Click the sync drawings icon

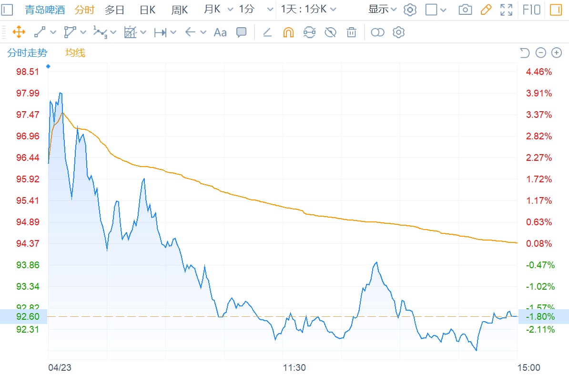click(309, 32)
